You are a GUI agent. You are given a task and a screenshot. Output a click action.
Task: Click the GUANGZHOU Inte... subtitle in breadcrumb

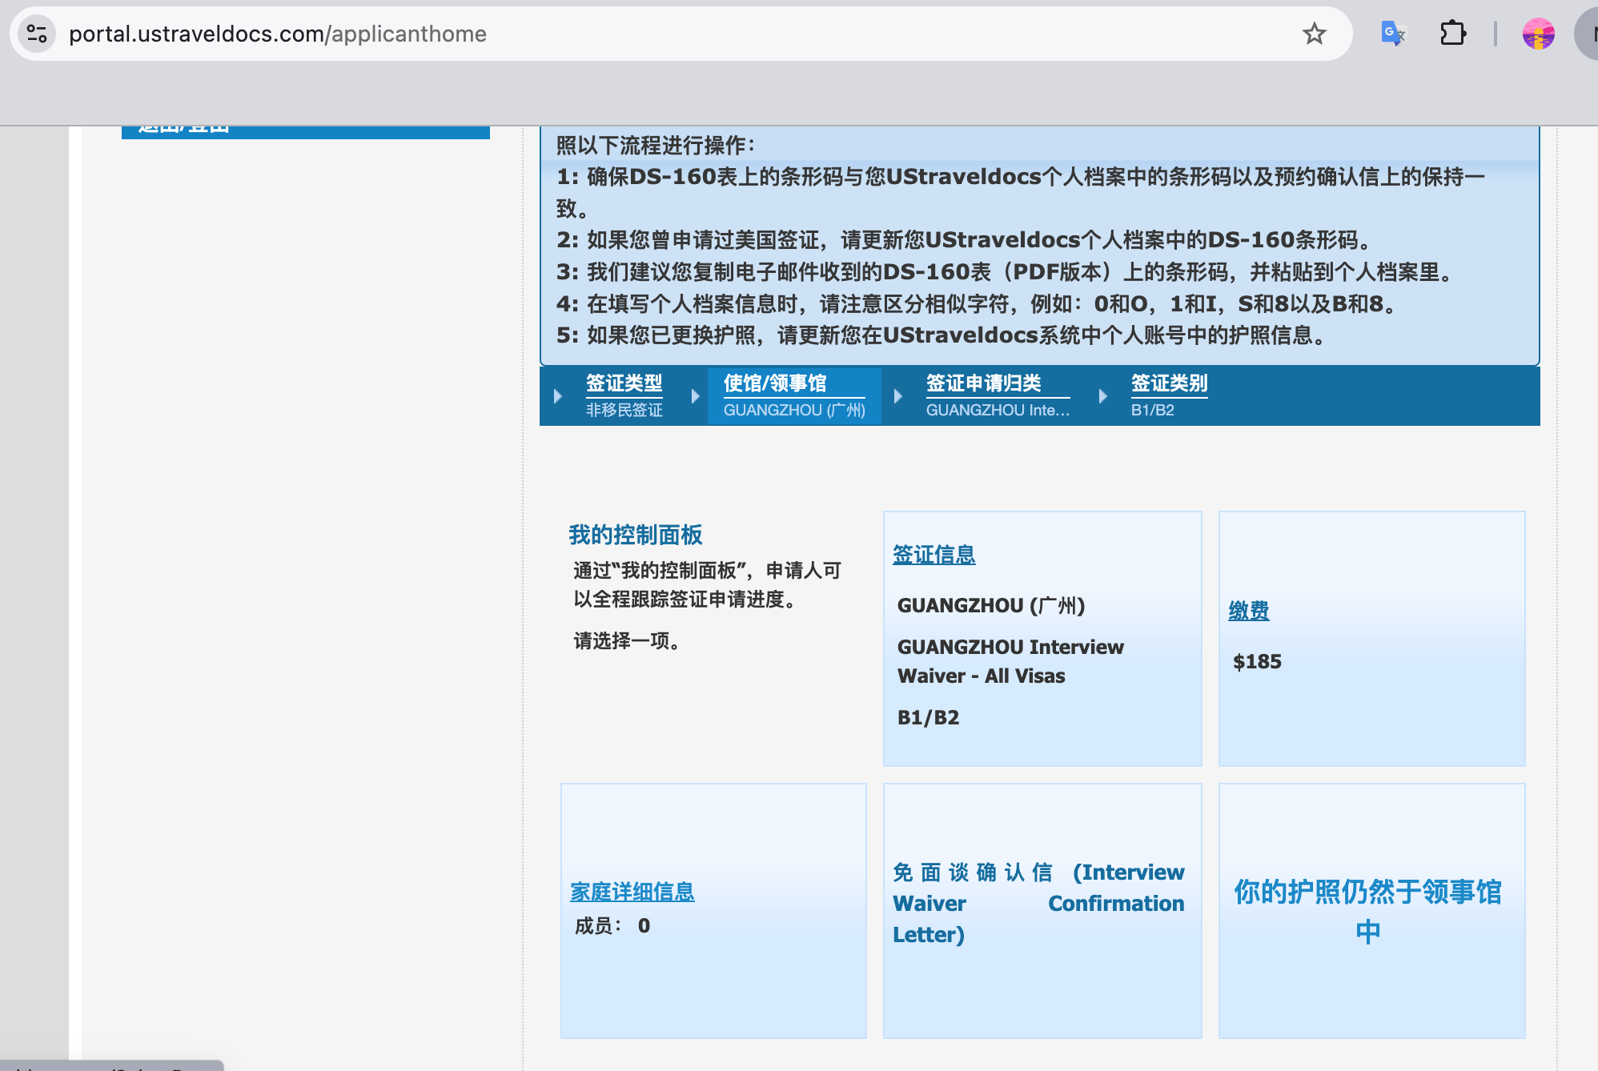pos(998,410)
